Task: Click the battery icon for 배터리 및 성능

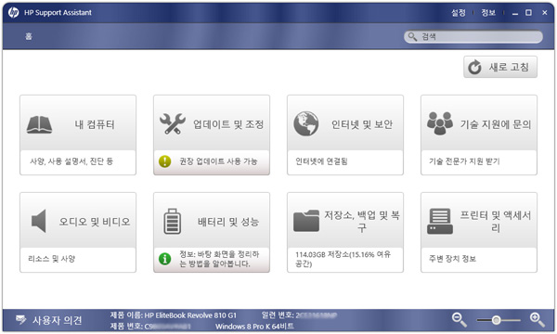Action: [173, 221]
